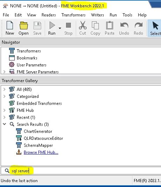Open the Readers menu
The width and height of the screenshot is (161, 187).
[49, 15]
